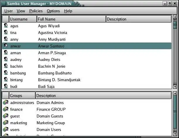Click groups list scrollbar up arrow
This screenshot has width=179, height=138.
[175, 93]
